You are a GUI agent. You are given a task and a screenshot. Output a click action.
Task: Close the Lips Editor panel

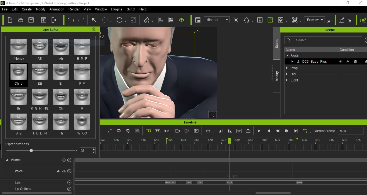coord(94,29)
